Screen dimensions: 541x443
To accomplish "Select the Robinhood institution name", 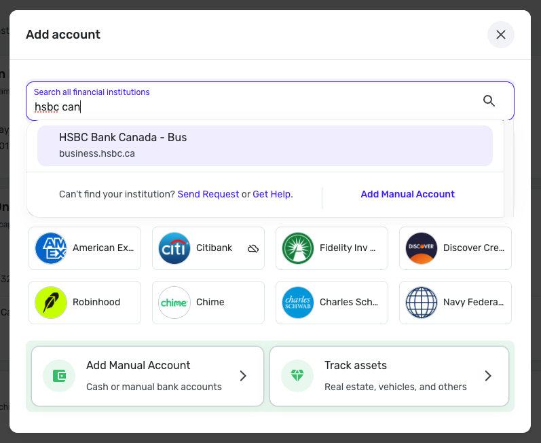I will click(96, 302).
